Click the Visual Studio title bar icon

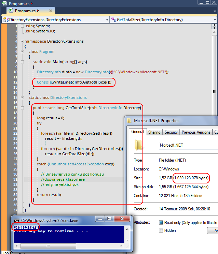tap(4, 3)
